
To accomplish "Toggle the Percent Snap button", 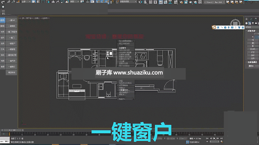I will tap(107, 2).
